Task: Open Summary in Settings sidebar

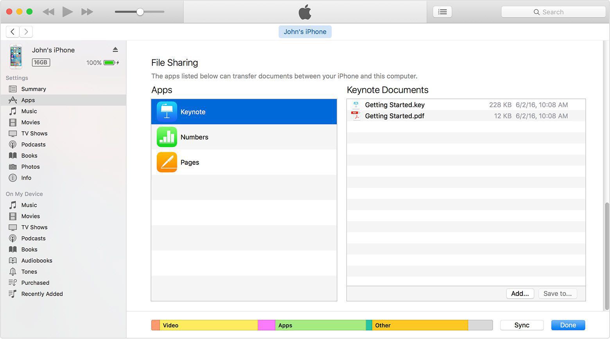Action: [x=63, y=89]
